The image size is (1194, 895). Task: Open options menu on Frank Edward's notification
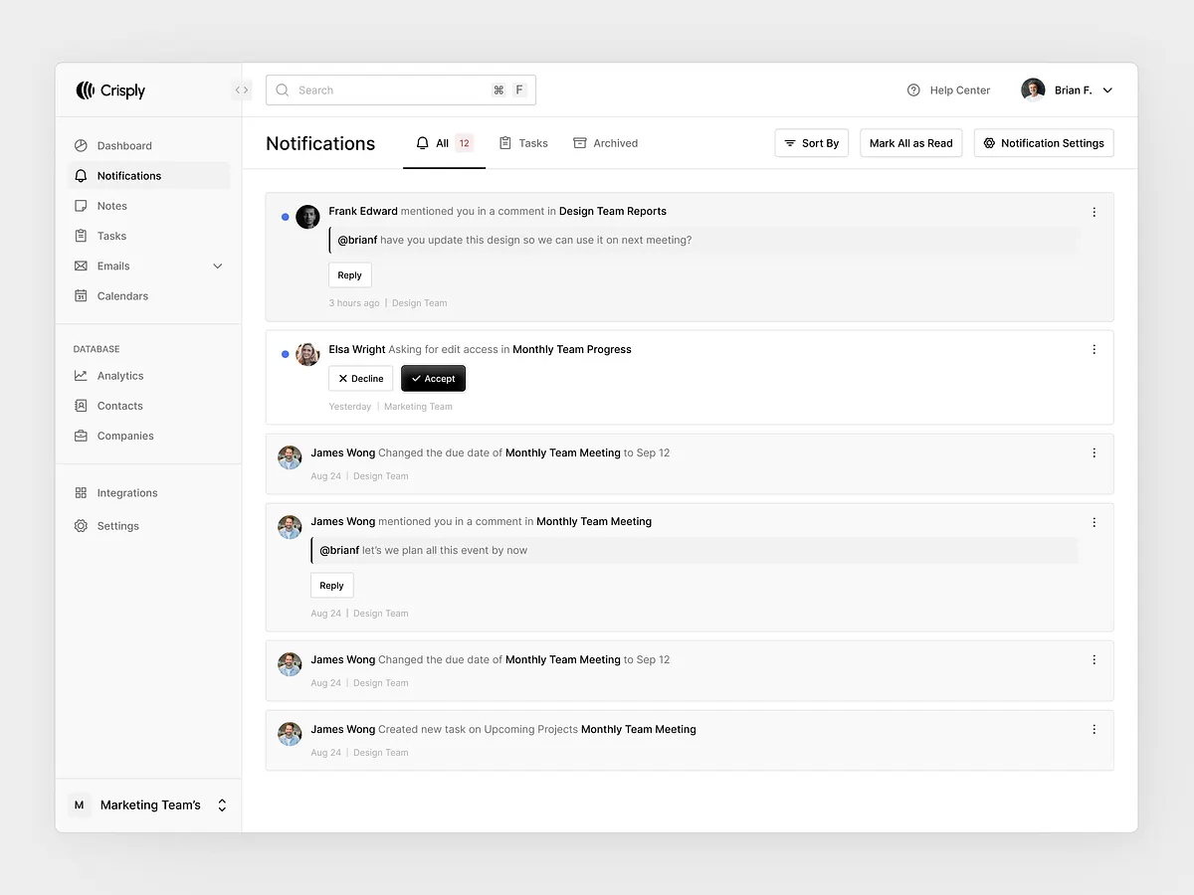click(x=1094, y=211)
